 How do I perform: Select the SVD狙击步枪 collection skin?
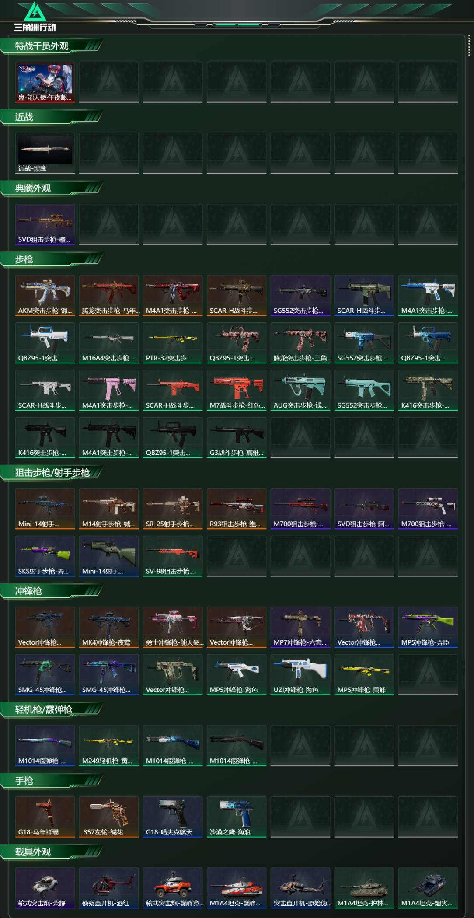pyautogui.click(x=45, y=224)
